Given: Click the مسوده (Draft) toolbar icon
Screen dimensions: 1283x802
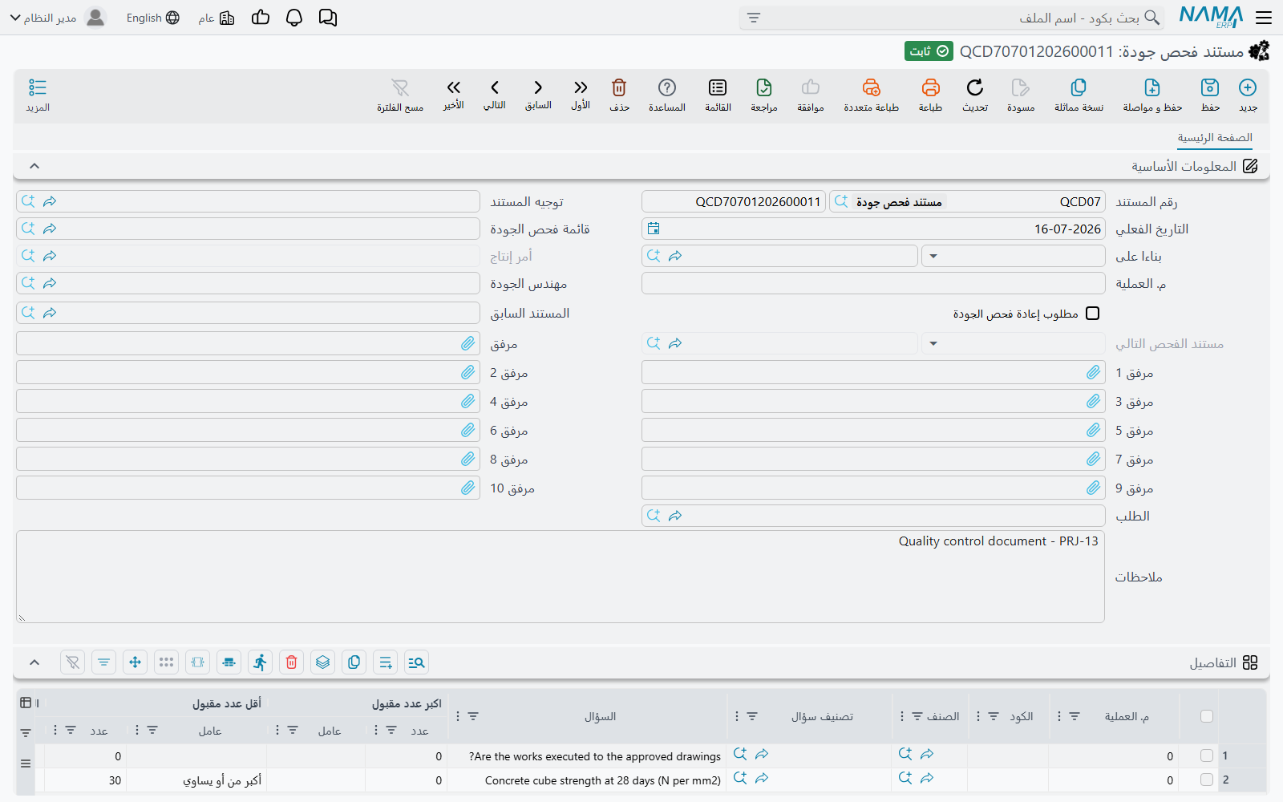Looking at the screenshot, I should pos(1020,87).
